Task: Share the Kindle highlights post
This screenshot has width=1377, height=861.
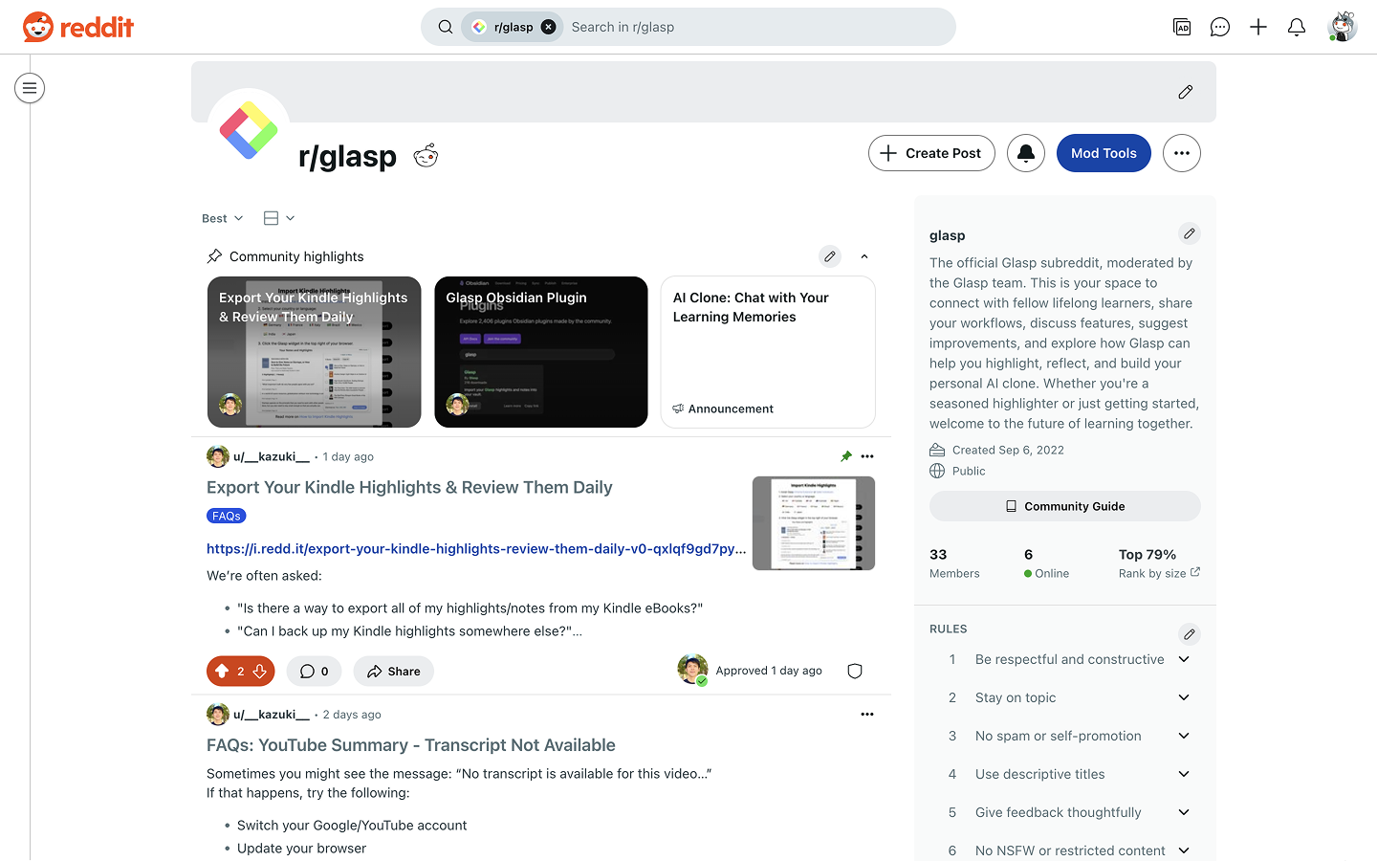Action: [x=394, y=672]
